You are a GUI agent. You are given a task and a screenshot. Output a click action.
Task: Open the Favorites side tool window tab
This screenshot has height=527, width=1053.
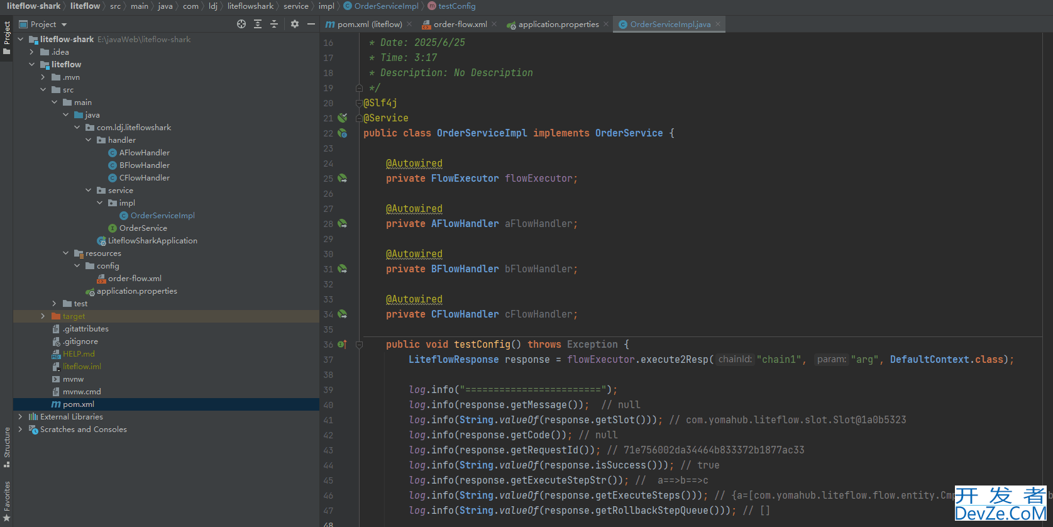(x=6, y=501)
